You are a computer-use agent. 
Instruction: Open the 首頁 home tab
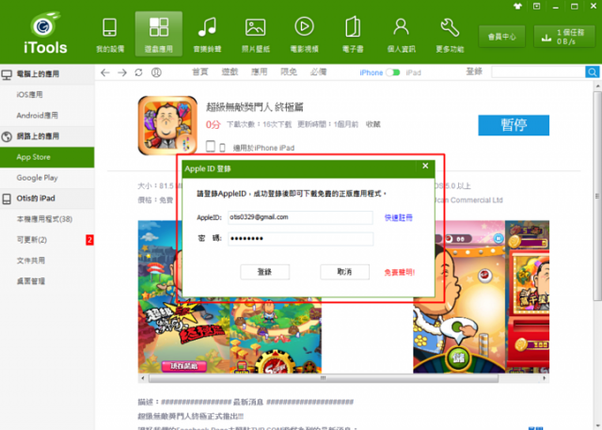click(x=200, y=72)
